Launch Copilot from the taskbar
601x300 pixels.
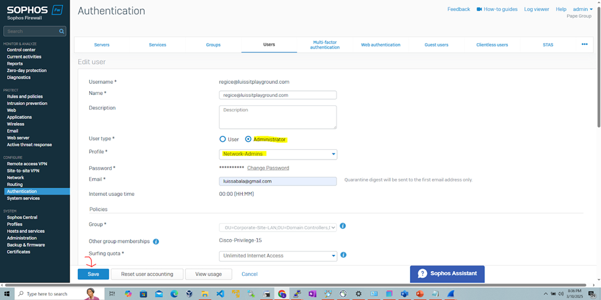128,294
